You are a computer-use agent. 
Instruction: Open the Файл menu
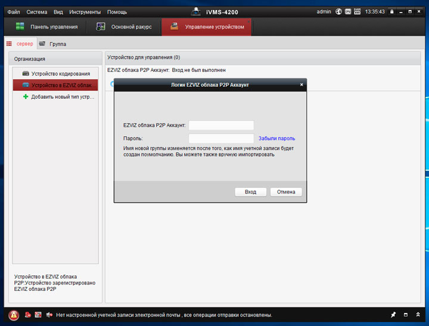pos(14,12)
